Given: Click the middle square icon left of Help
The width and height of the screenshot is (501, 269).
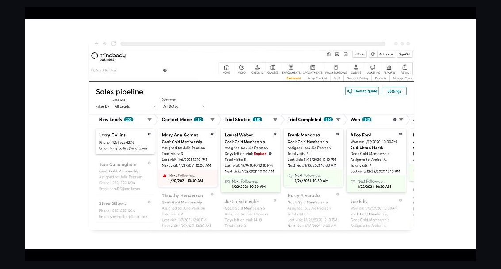Looking at the screenshot, I should click(337, 55).
